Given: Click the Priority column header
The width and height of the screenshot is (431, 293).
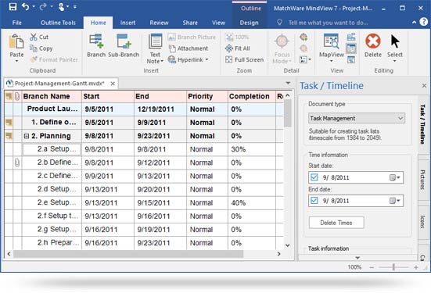Looking at the screenshot, I should pyautogui.click(x=207, y=96).
